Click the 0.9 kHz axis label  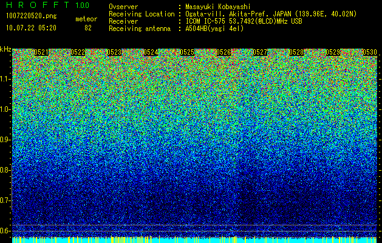[5, 140]
